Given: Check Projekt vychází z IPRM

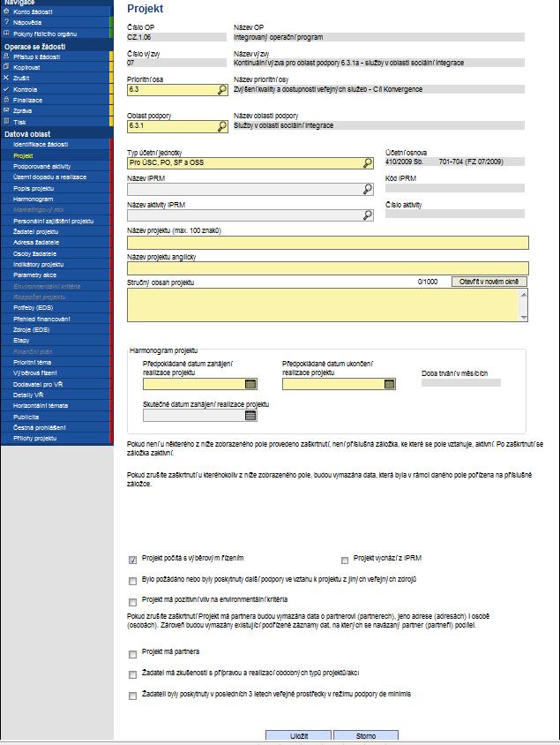Looking at the screenshot, I should 345,561.
